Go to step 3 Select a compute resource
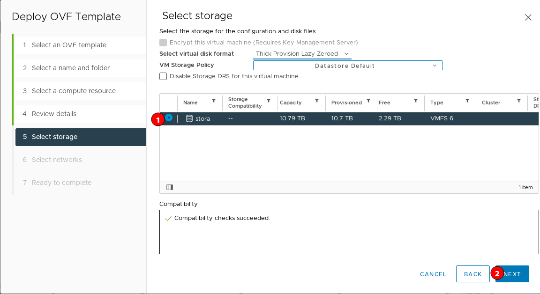 [x=81, y=91]
